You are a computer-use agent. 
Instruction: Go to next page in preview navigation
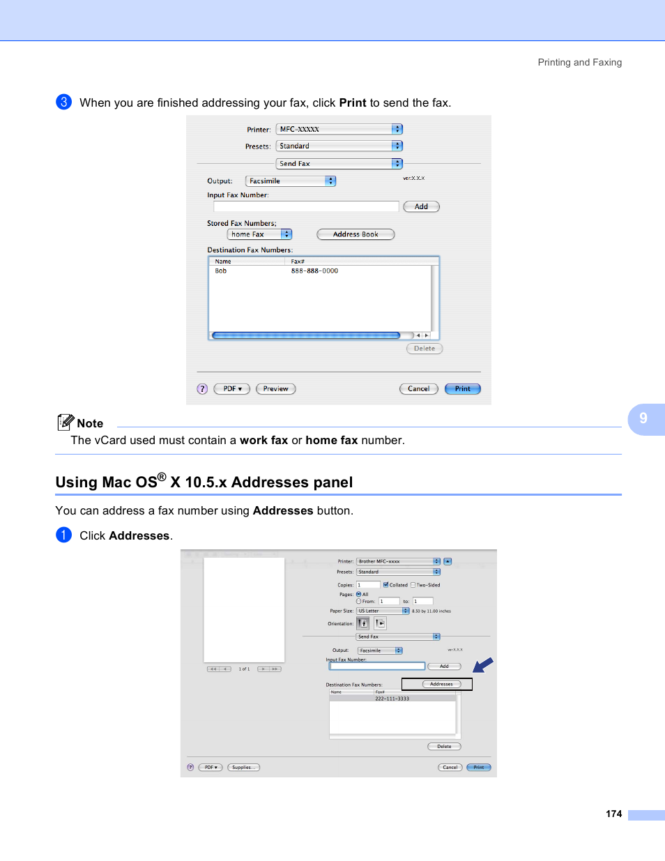263,669
